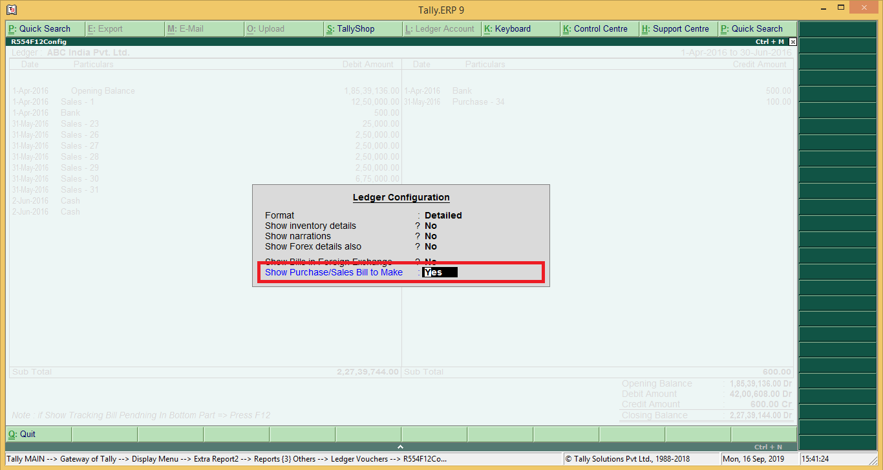Click the Tally app icon in title bar

tap(10, 10)
